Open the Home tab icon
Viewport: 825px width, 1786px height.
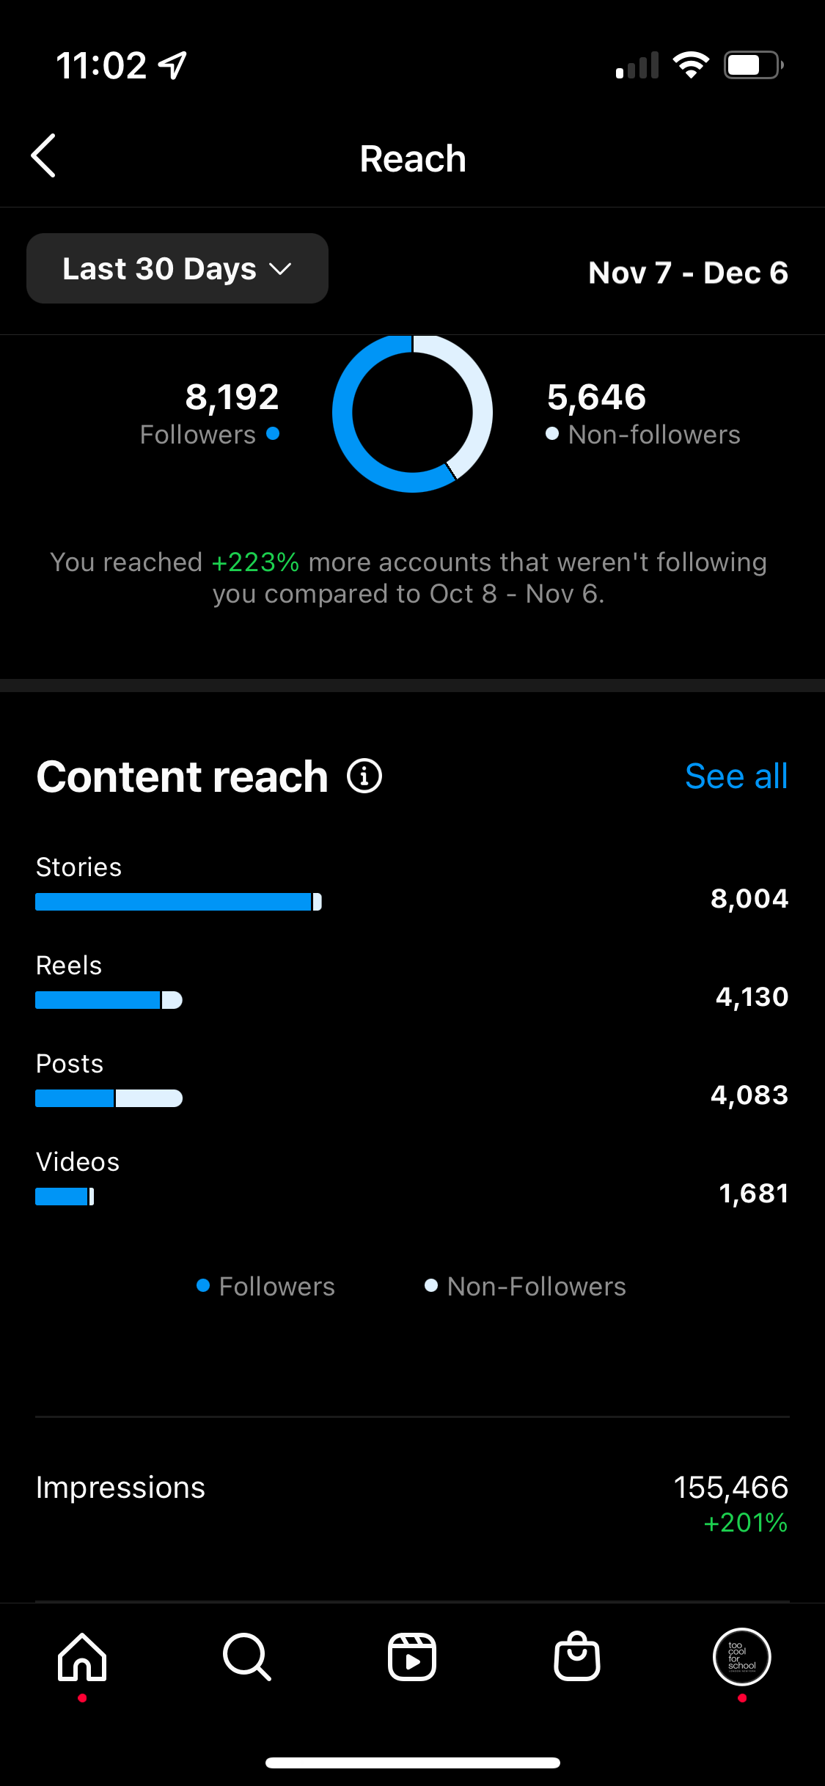(x=82, y=1657)
